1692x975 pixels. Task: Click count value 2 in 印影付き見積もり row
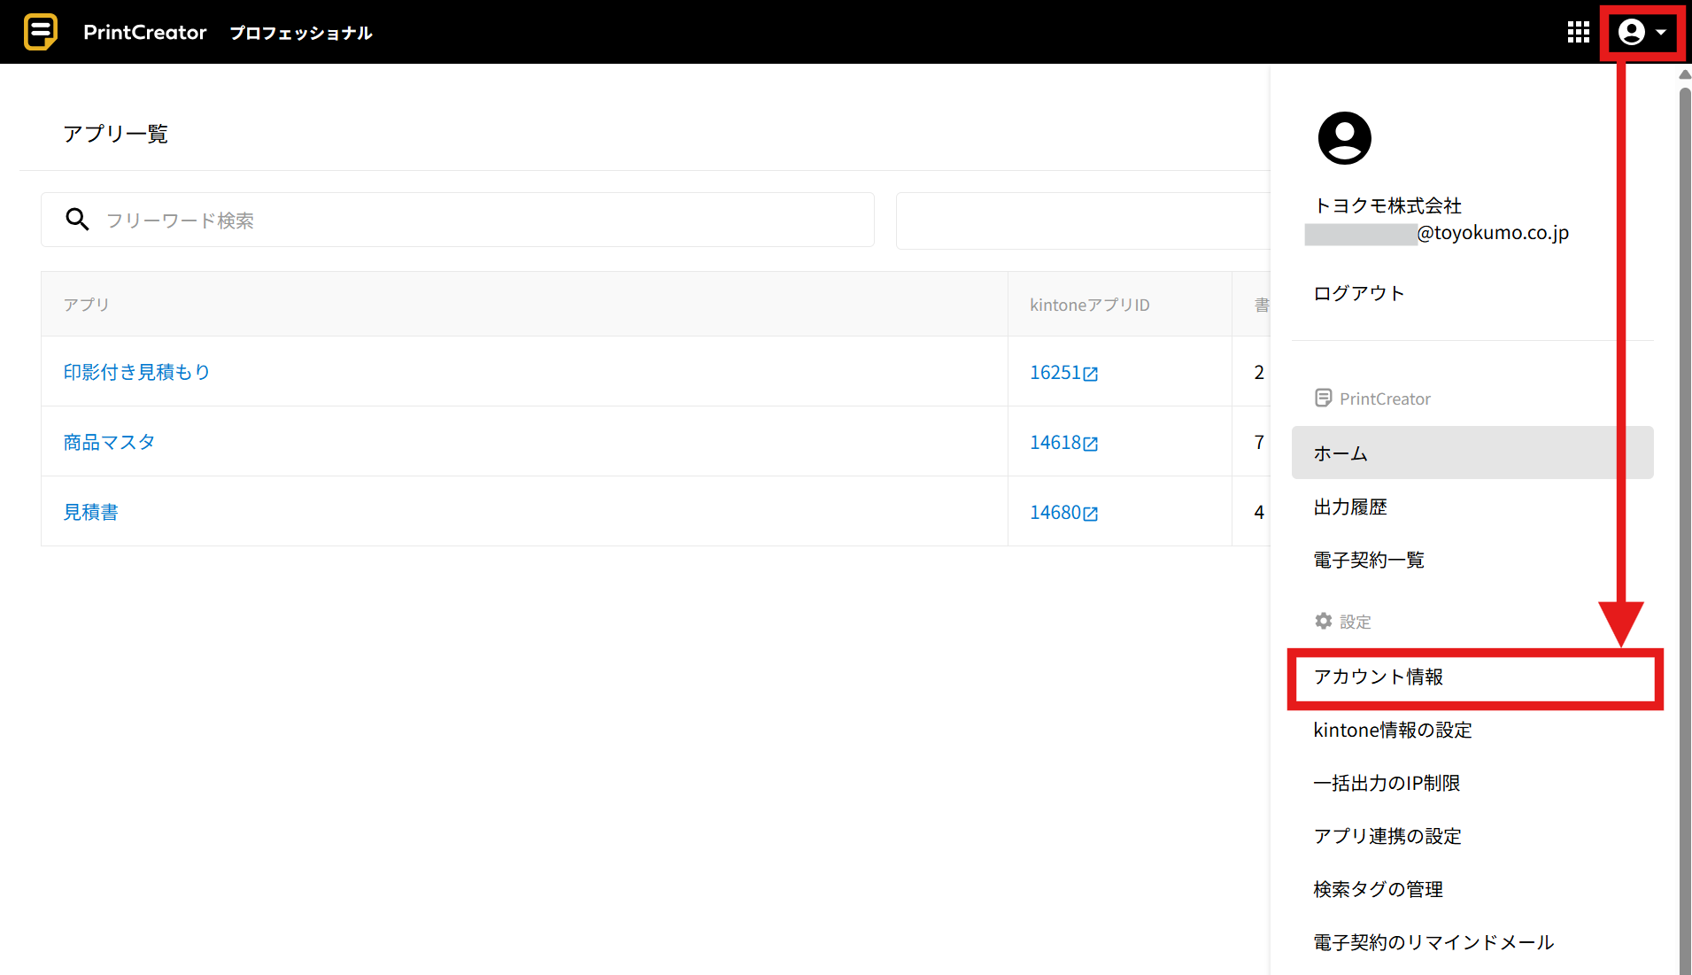click(x=1258, y=372)
